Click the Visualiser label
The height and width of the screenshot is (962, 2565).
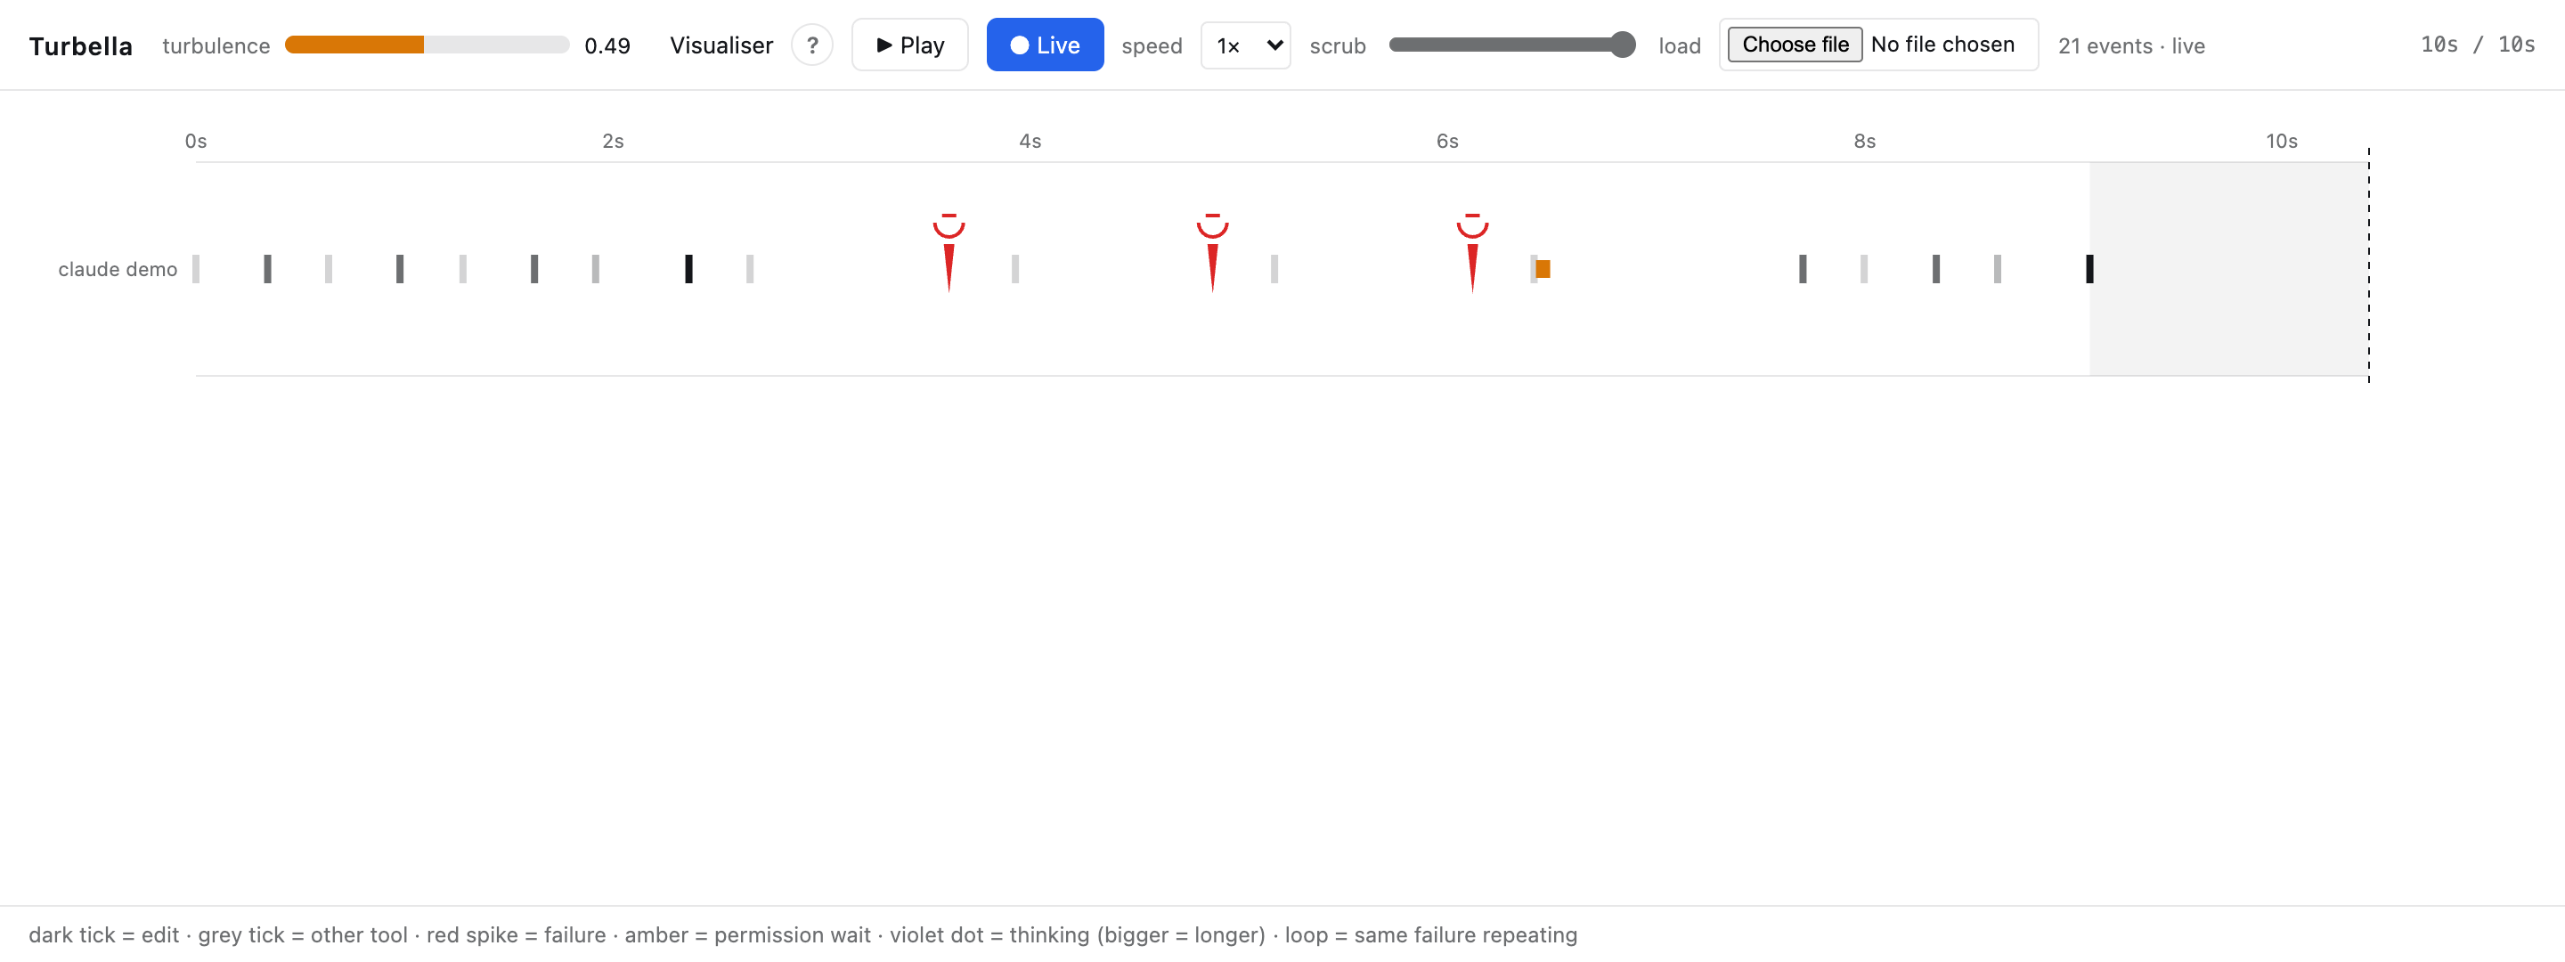[721, 45]
